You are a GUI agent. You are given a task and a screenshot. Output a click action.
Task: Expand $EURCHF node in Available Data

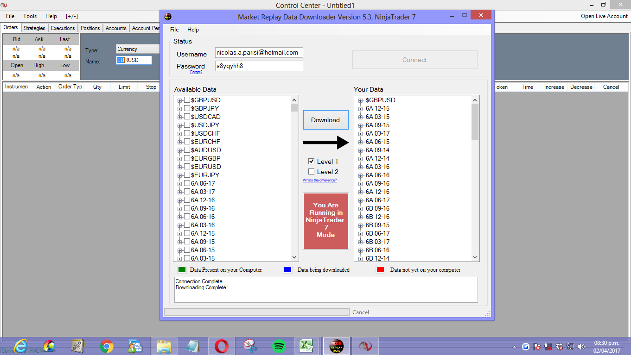click(x=180, y=142)
